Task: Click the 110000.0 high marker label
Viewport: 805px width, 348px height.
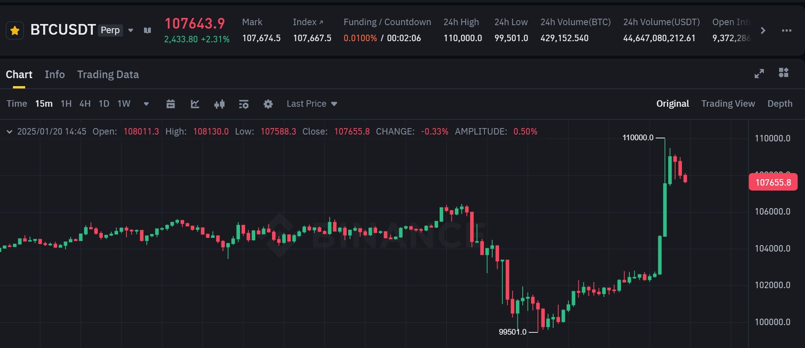Action: pyautogui.click(x=638, y=138)
